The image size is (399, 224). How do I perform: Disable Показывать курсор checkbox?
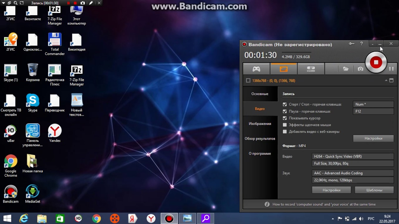(285, 118)
